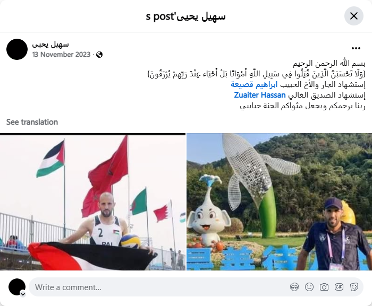This screenshot has width=372, height=306.
Task: Open the right photo with whale sculpture
Action: click(x=279, y=202)
